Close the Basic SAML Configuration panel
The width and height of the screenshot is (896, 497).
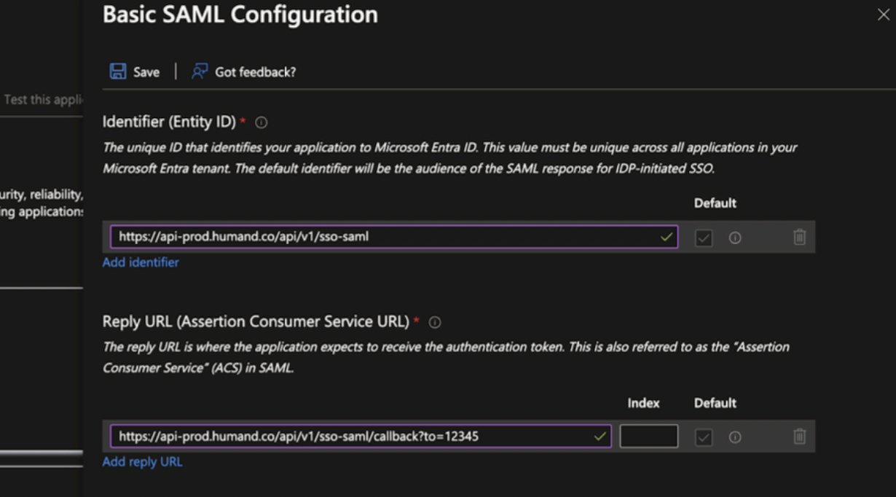coord(883,15)
